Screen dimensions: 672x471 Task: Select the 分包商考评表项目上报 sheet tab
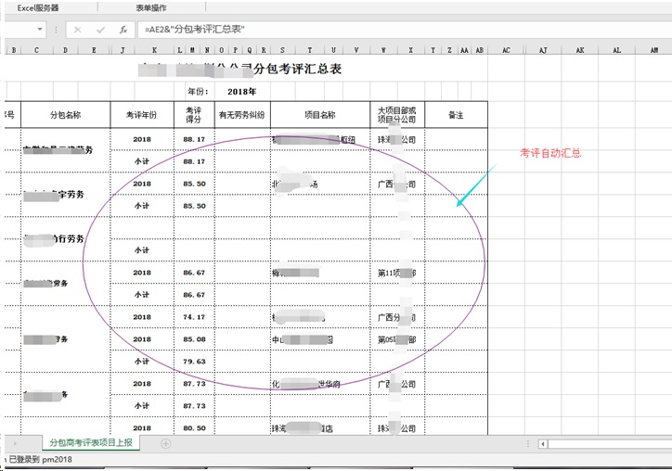pyautogui.click(x=91, y=444)
